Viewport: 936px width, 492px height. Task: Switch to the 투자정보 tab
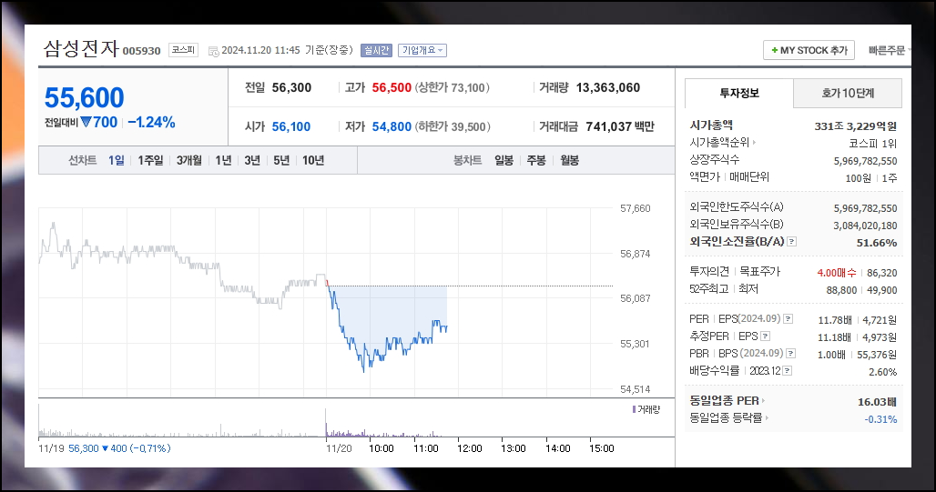pyautogui.click(x=739, y=93)
